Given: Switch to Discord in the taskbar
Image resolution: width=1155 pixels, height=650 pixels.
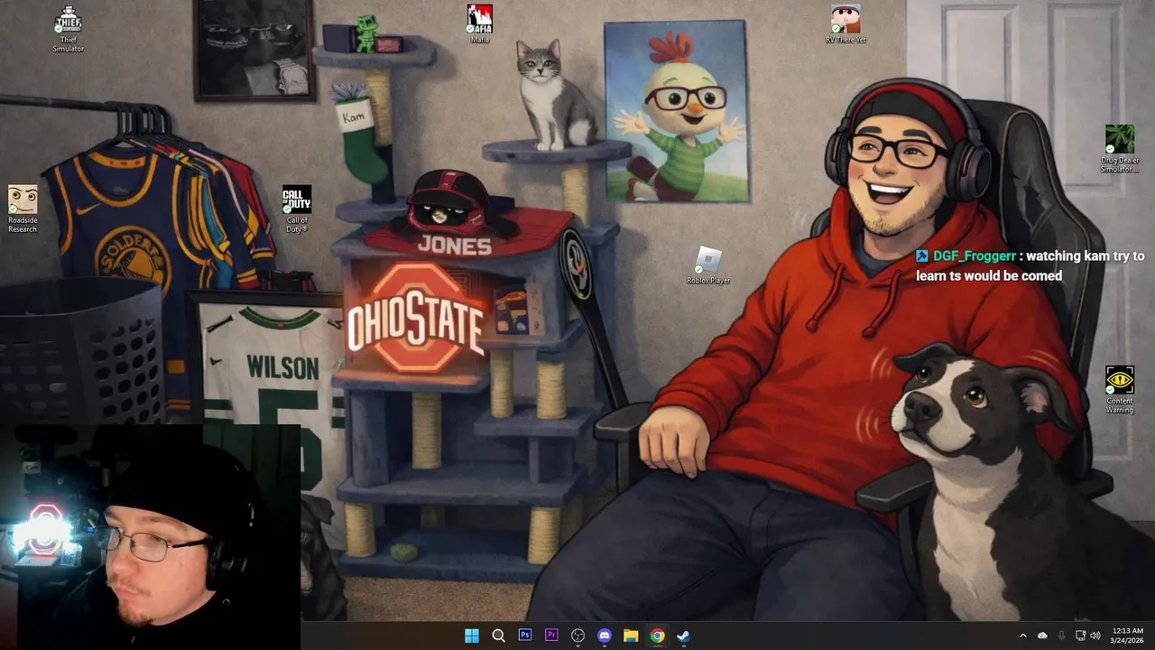Looking at the screenshot, I should [605, 636].
